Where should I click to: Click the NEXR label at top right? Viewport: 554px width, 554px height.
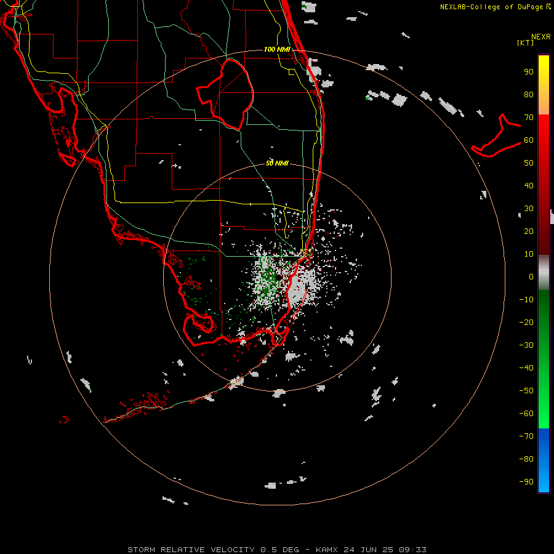(541, 37)
